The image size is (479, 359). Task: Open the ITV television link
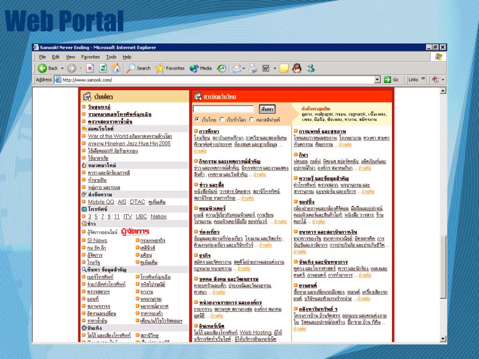pos(128,216)
